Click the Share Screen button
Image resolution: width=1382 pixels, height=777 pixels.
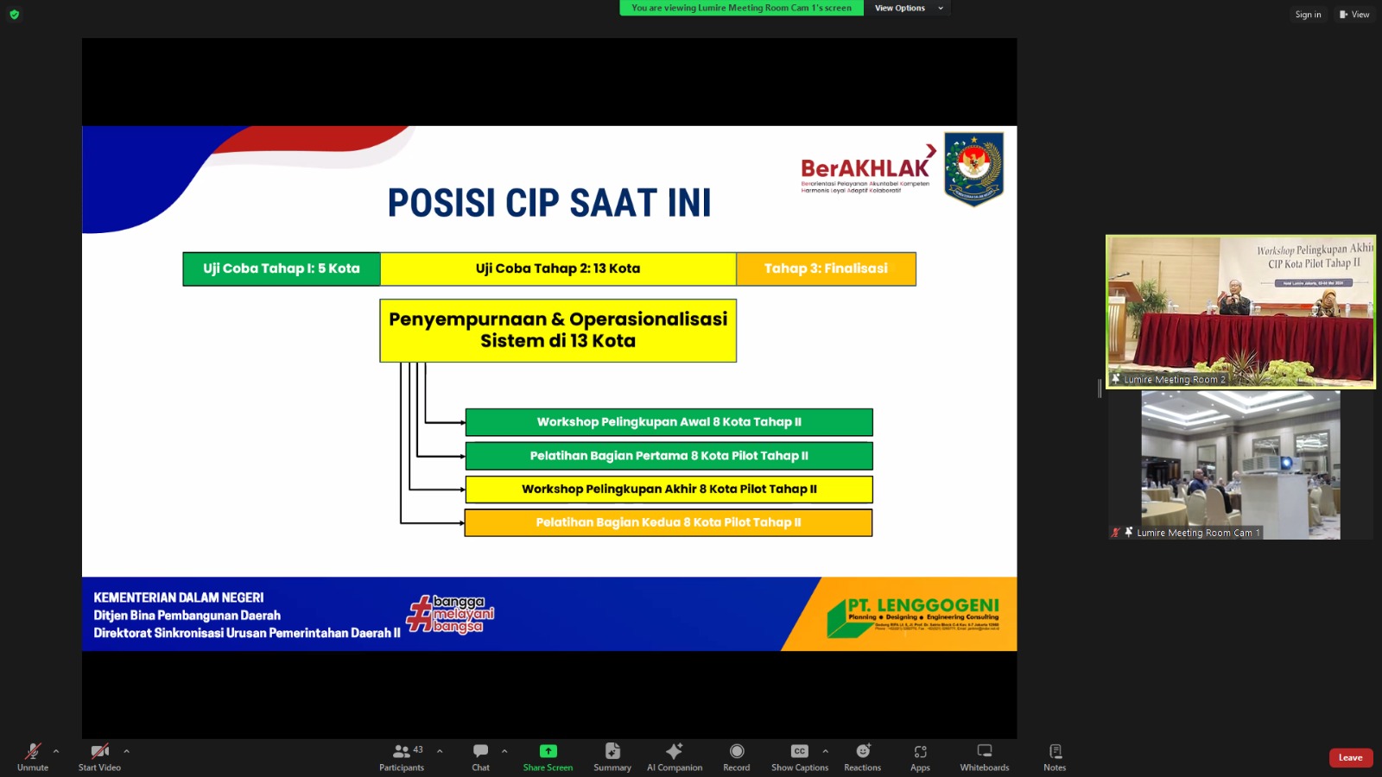548,756
